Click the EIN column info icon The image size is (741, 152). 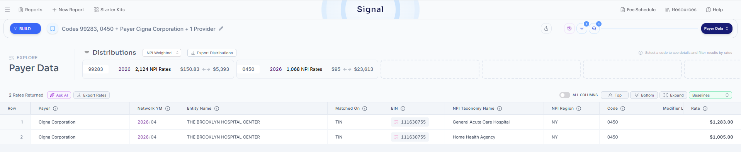[403, 109]
